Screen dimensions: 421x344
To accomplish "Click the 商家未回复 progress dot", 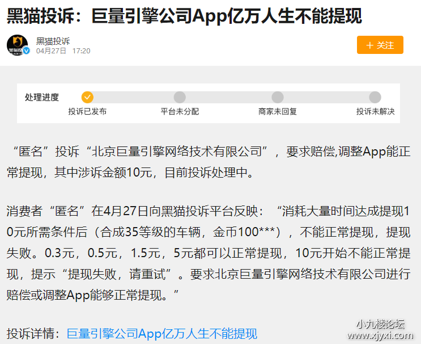I will coord(277,97).
